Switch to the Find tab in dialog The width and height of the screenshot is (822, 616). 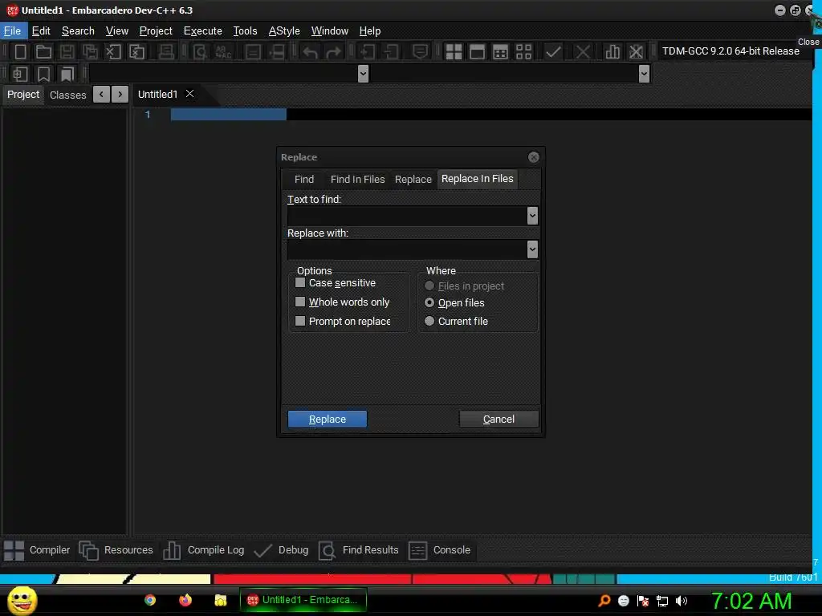304,179
